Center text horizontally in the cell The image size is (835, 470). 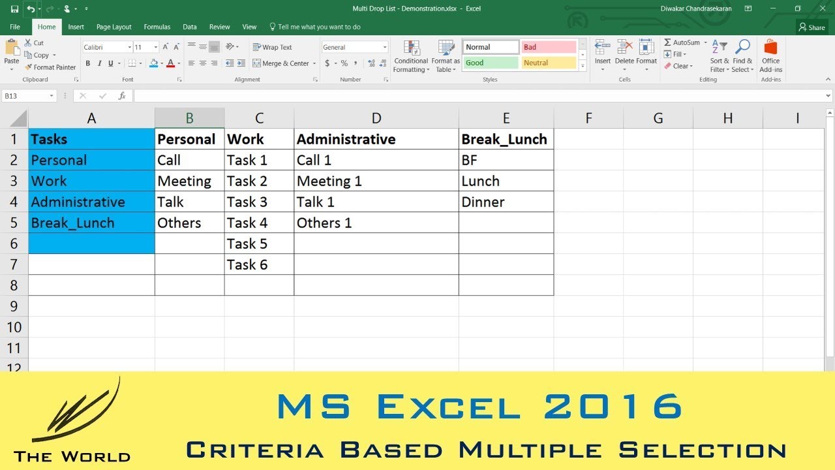point(203,63)
